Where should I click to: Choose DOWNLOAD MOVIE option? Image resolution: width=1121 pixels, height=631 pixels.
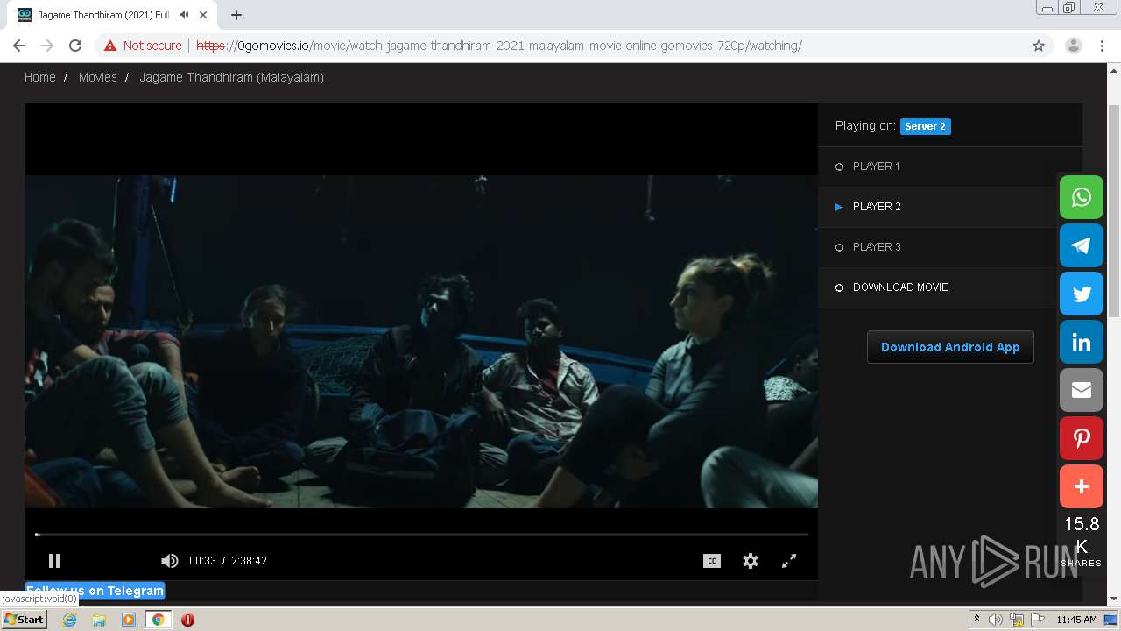949,287
